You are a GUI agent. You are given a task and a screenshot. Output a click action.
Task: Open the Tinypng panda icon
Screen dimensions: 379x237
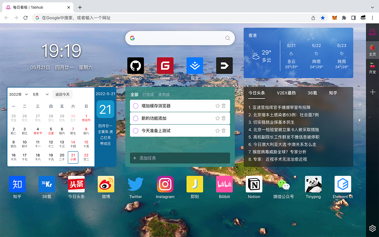(x=313, y=184)
